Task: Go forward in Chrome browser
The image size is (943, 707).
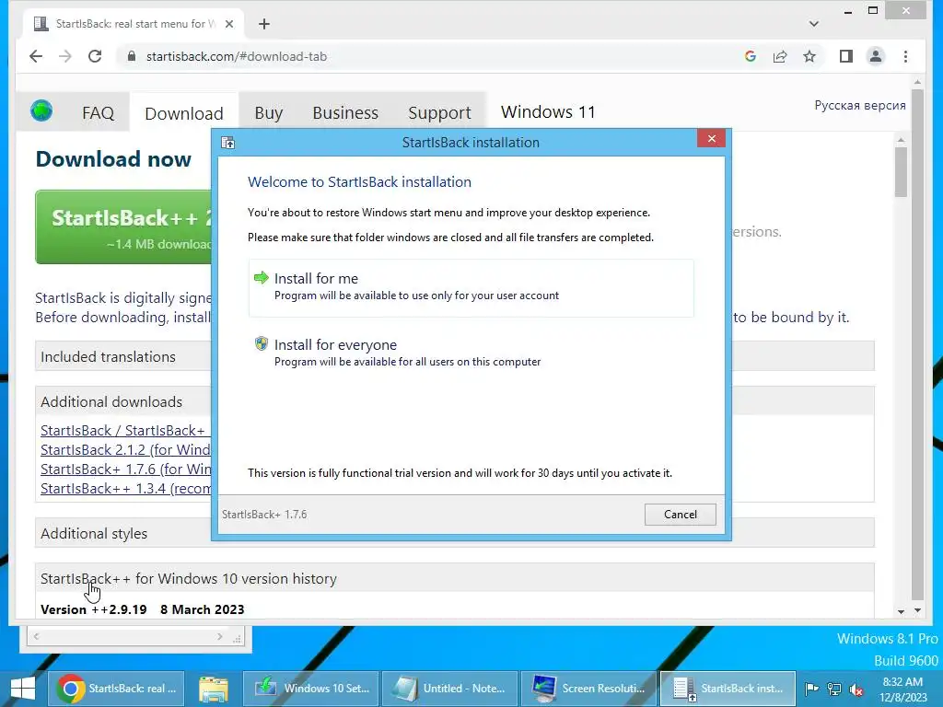Action: [65, 56]
